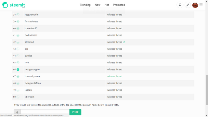Open the themarkymark account link
Screen dimensions: 208x117
(x=32, y=76)
